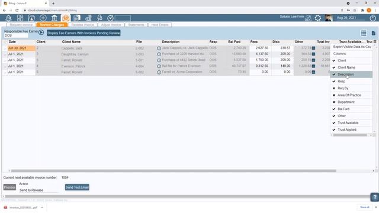Screen dimensions: 379x213
Task: Click the help question mark button
Action: click(x=374, y=197)
